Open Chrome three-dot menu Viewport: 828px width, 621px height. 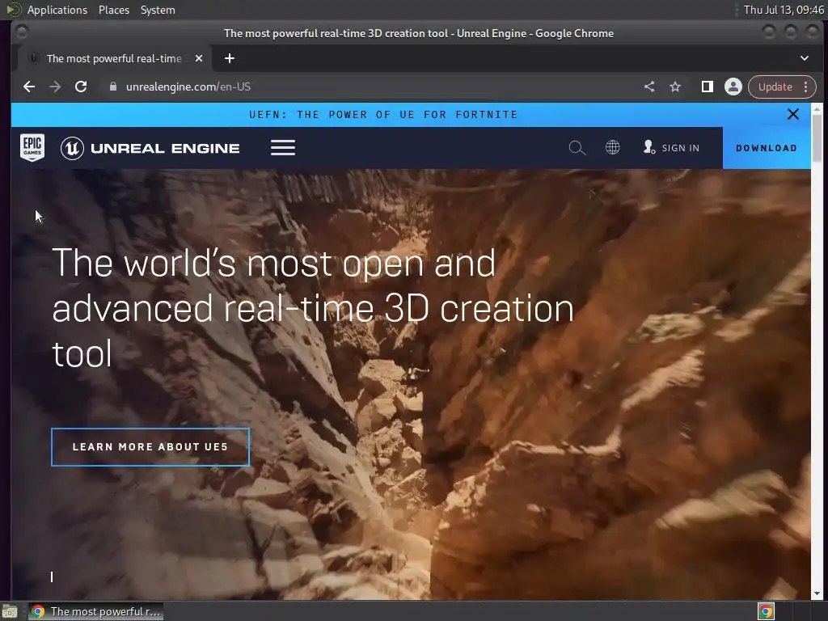click(x=806, y=87)
